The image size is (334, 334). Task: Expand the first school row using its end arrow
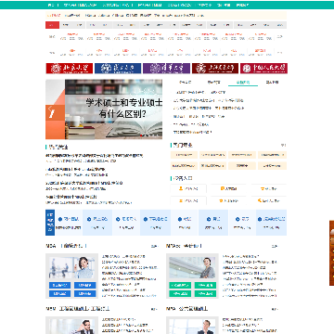point(279,36)
